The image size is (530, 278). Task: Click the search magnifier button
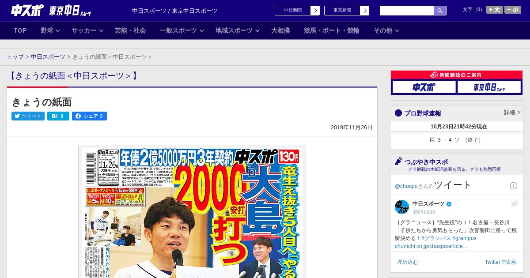tap(440, 11)
